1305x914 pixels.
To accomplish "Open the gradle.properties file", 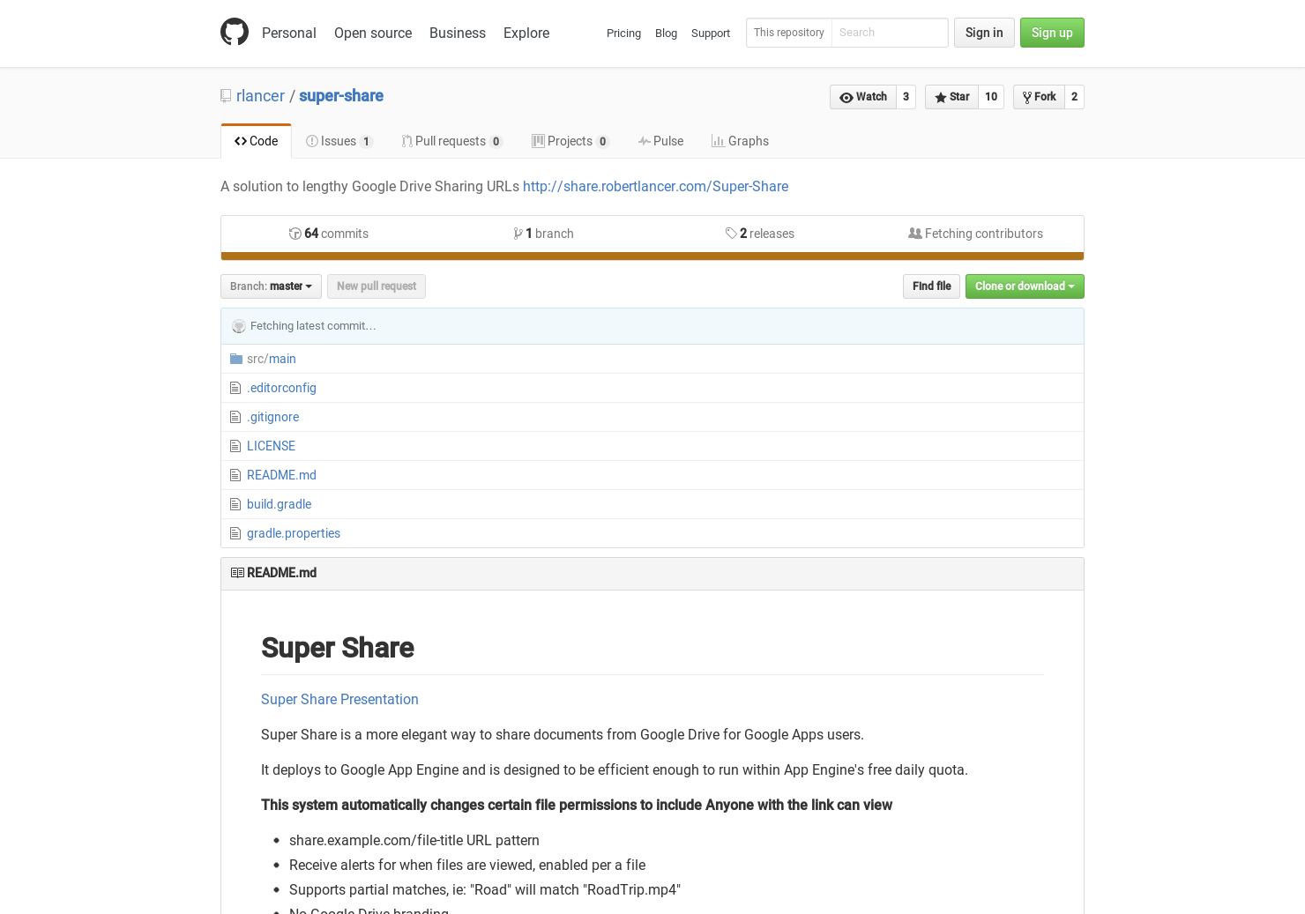I will [x=294, y=533].
